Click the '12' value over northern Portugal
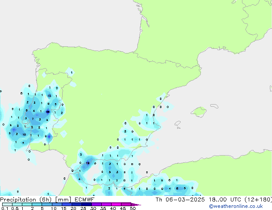 [49, 96]
